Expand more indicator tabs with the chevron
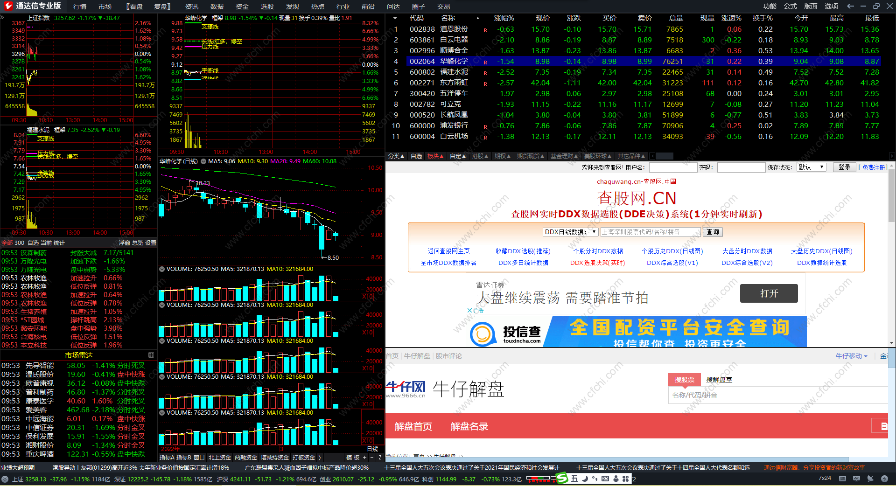Viewport: 896px width, 486px height. point(320,458)
